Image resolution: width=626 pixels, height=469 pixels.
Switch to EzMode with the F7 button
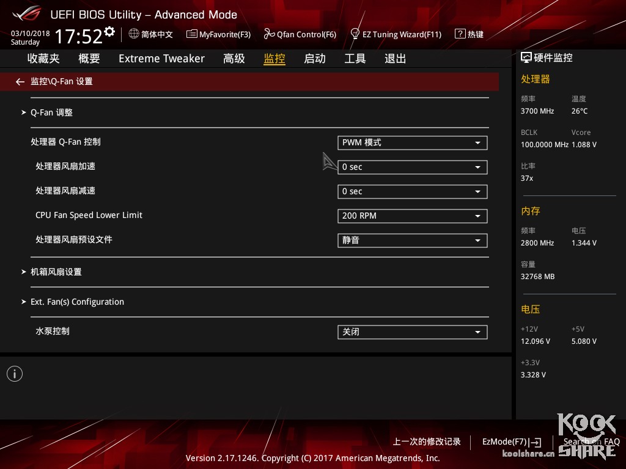coord(511,442)
